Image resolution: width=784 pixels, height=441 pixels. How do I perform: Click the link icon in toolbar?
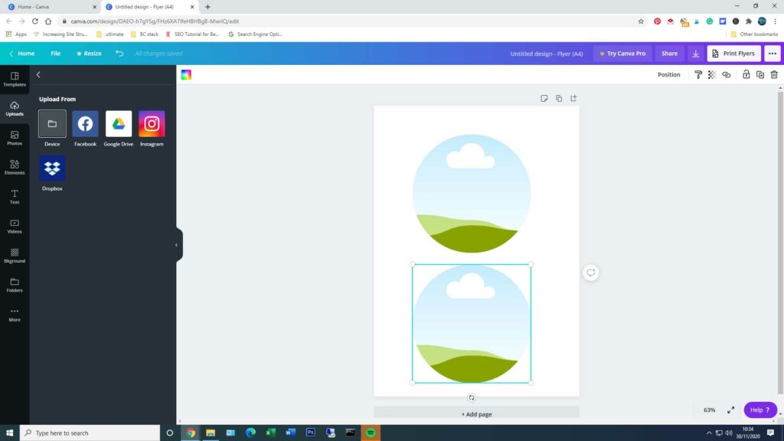tap(727, 74)
